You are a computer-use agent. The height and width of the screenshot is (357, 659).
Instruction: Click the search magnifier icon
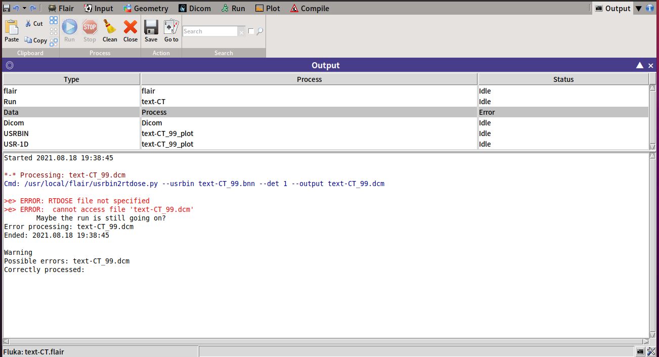point(260,31)
